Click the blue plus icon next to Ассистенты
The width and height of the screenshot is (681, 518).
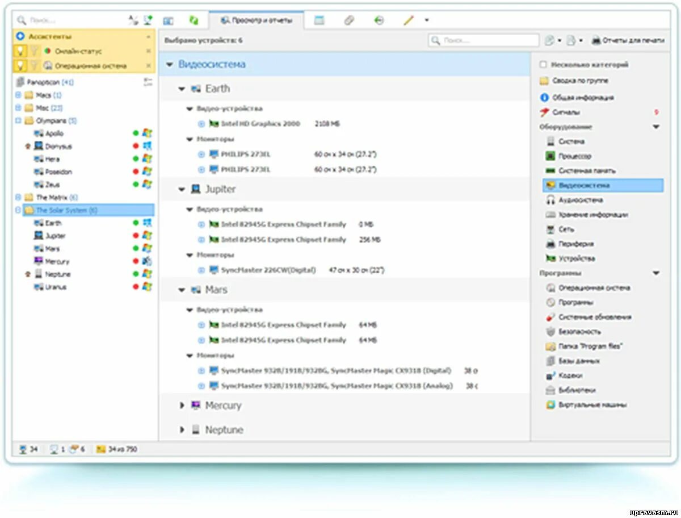coord(20,36)
